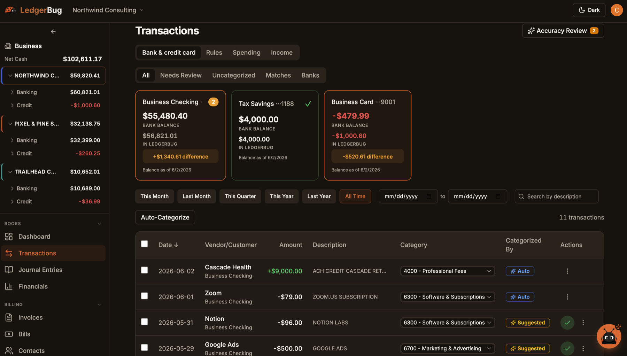Open category dropdown for Zoom

tap(448, 297)
